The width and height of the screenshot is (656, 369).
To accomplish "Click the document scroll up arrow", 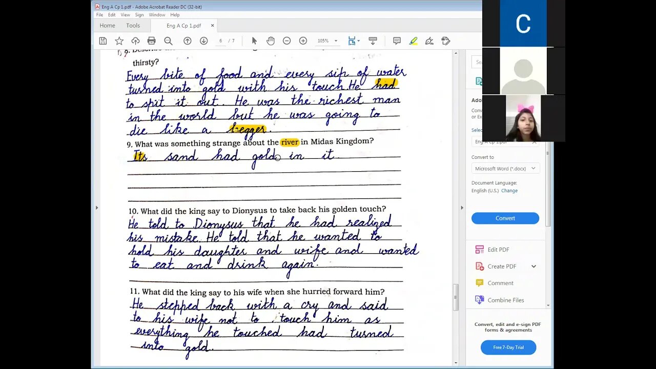I will pyautogui.click(x=456, y=52).
